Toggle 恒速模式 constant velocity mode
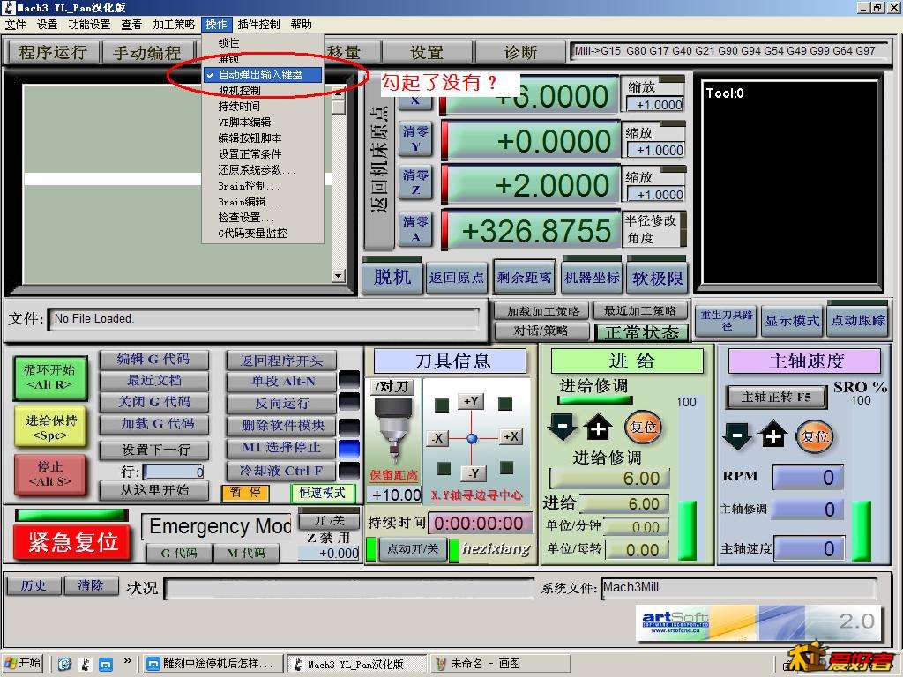 pos(322,493)
